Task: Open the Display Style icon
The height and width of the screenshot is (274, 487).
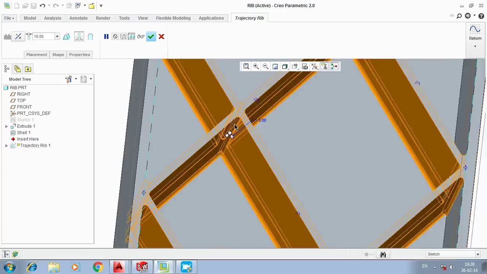Action: [285, 67]
